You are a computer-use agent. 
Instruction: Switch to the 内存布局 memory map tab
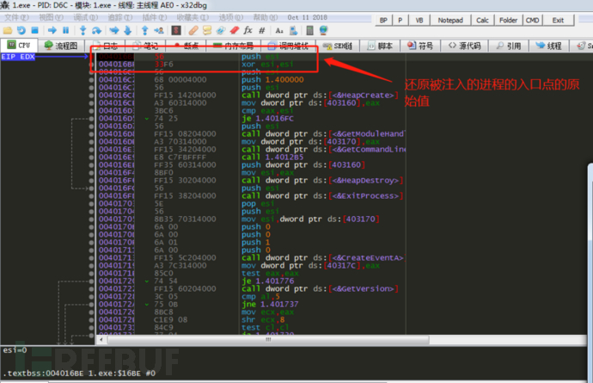[233, 45]
